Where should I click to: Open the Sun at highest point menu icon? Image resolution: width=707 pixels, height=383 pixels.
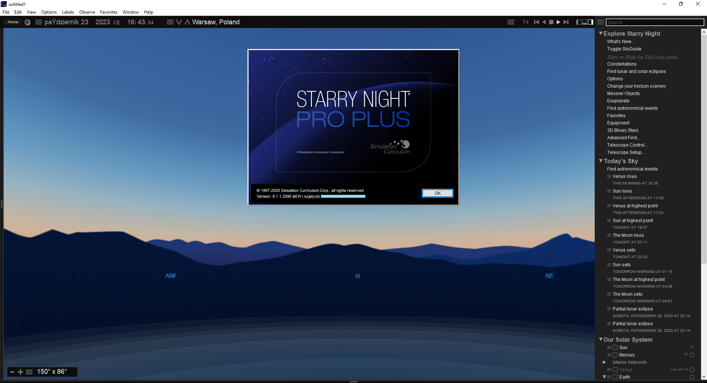pos(609,221)
